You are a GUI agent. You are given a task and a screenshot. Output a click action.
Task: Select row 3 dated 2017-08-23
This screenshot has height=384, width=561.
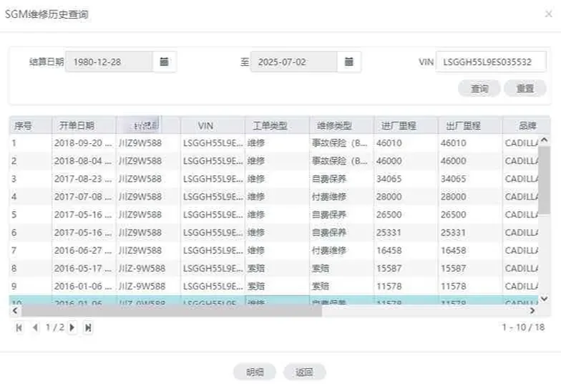click(x=273, y=179)
